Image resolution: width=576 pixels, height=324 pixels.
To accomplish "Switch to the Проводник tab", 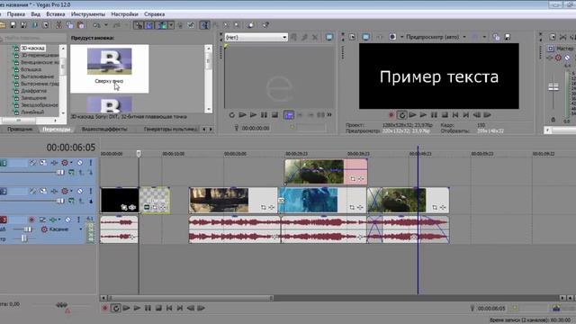I will coord(20,129).
